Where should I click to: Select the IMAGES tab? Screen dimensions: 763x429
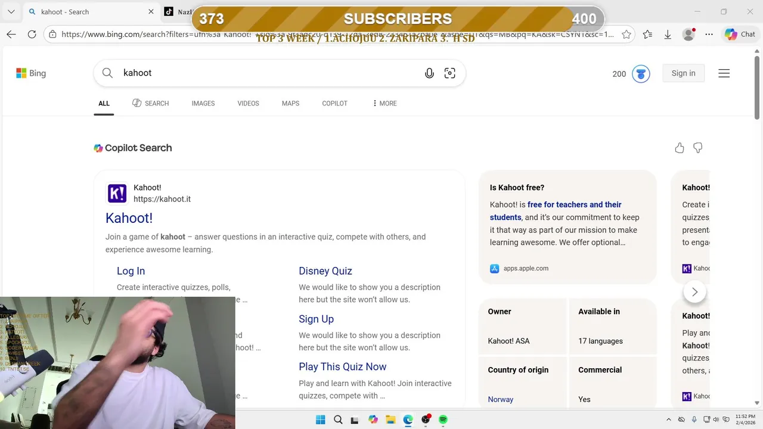[203, 103]
